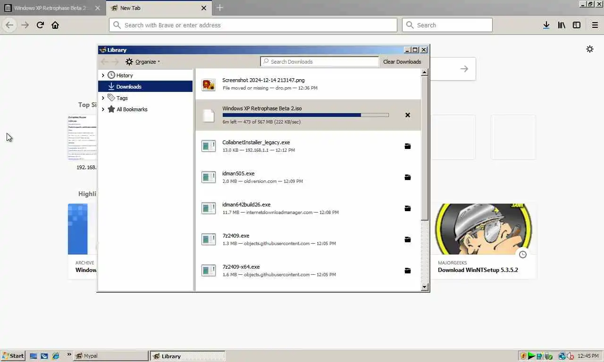
Task: Open the browser hamburger menu
Action: (x=595, y=25)
